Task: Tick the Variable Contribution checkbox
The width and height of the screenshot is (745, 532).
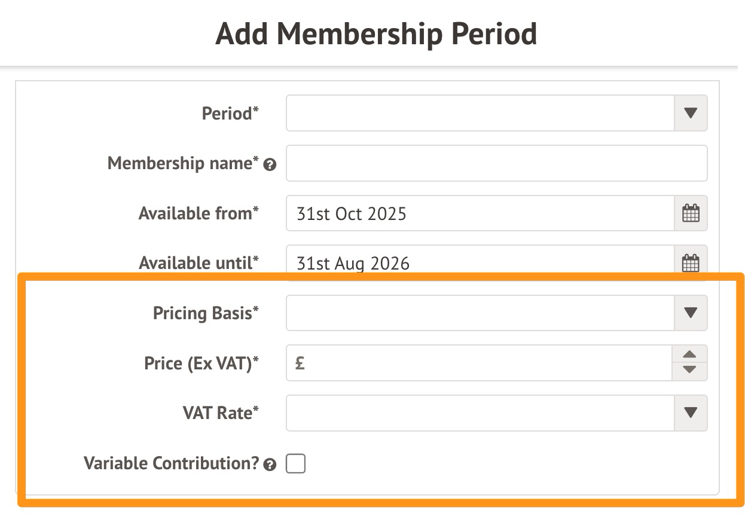Action: (x=295, y=464)
